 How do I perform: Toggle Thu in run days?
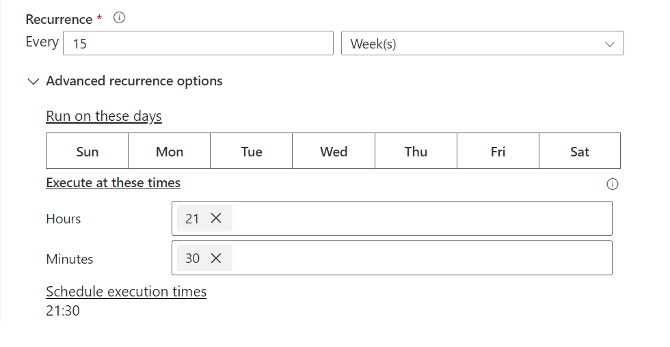click(x=416, y=152)
